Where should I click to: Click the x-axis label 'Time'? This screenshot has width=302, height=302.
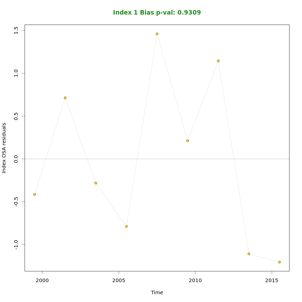click(x=157, y=292)
